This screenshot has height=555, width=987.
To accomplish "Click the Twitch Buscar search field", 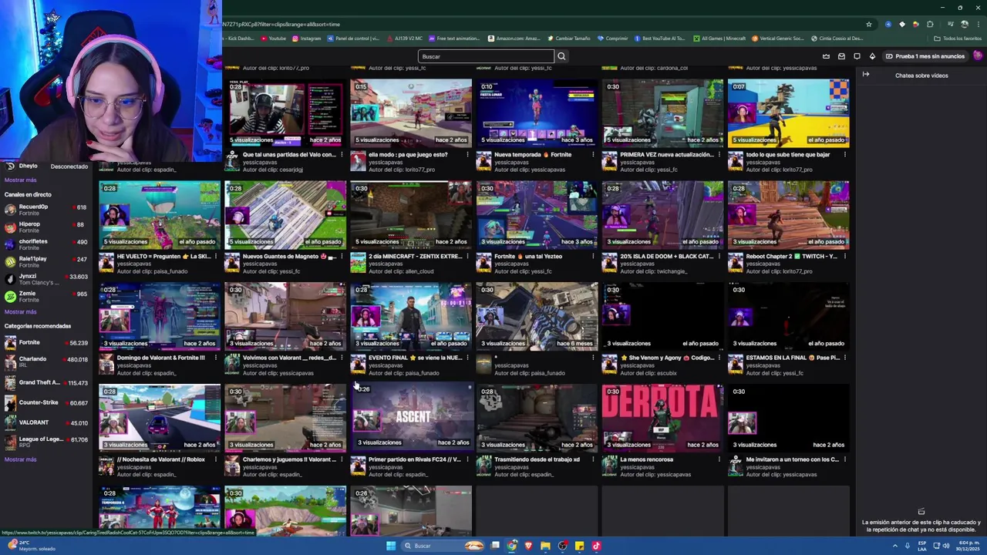I will (x=486, y=56).
